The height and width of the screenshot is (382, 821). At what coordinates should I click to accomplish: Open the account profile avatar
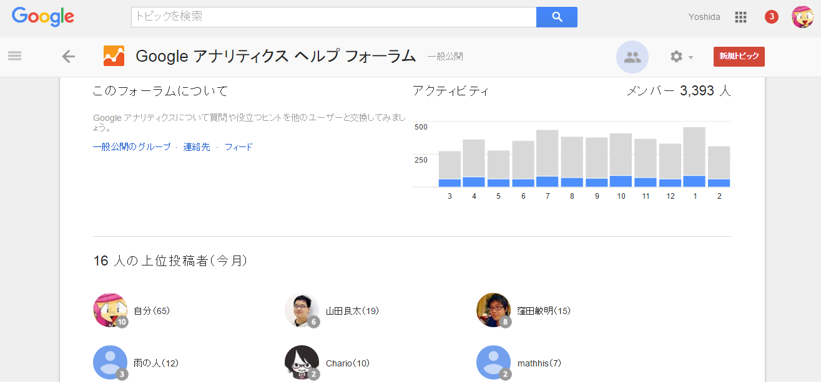(802, 17)
